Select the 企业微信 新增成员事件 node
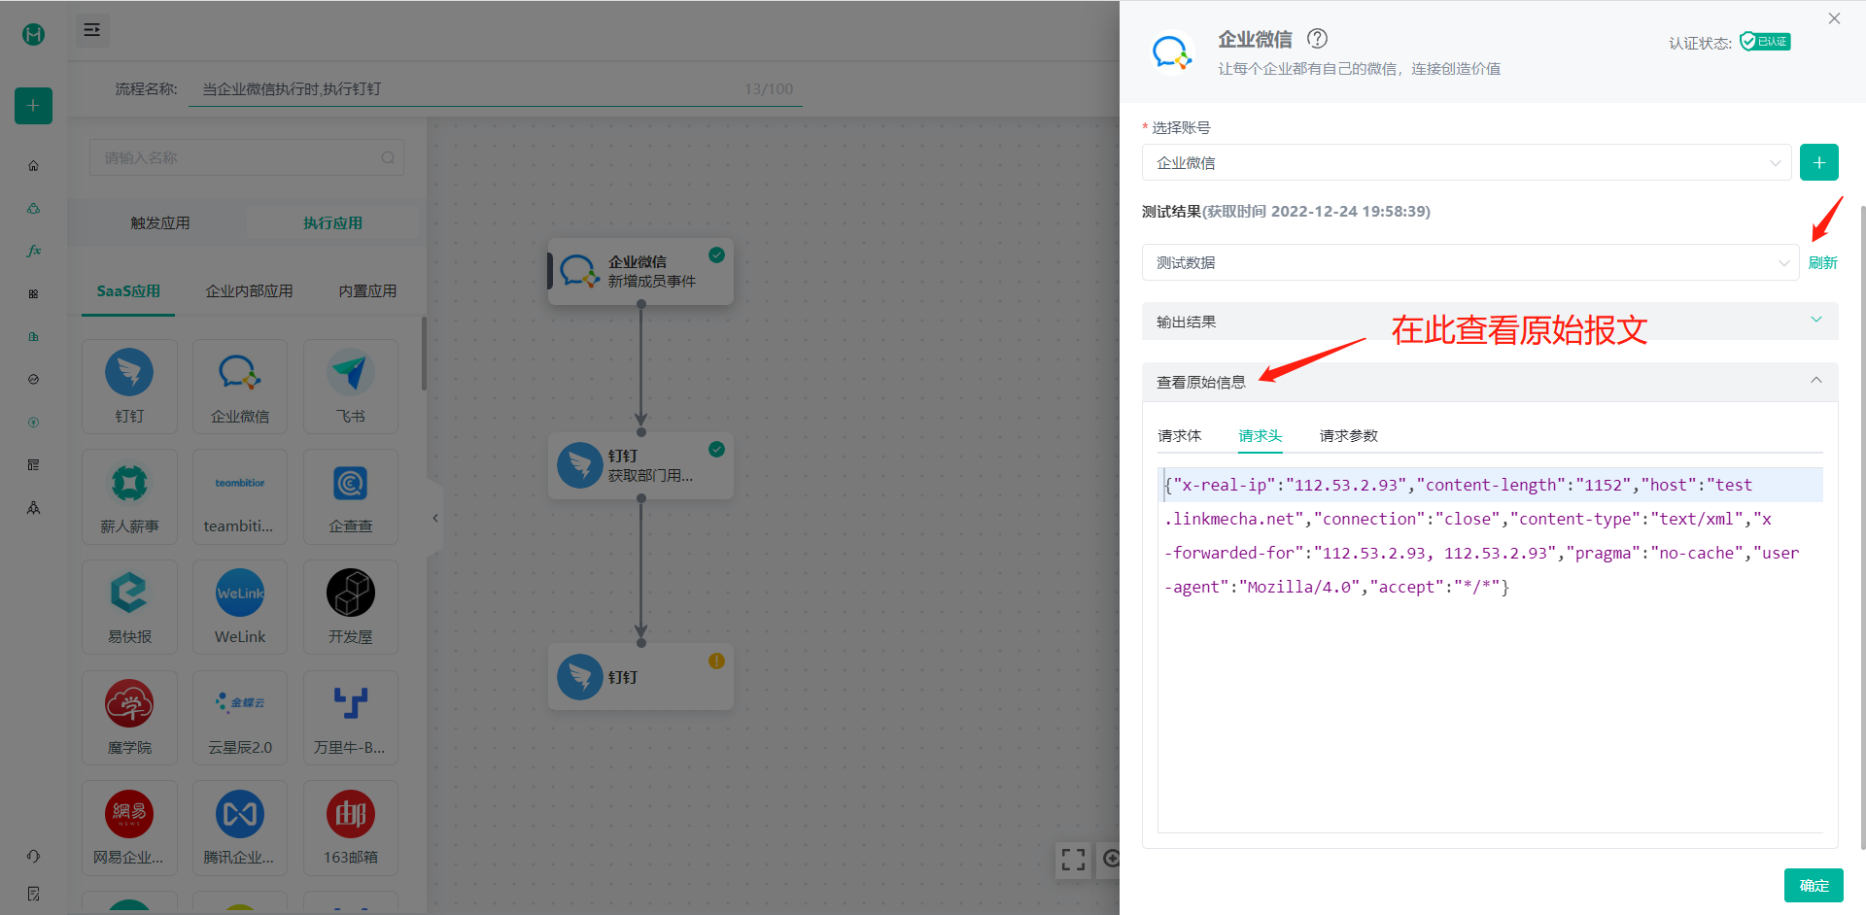Image resolution: width=1866 pixels, height=915 pixels. pyautogui.click(x=640, y=271)
